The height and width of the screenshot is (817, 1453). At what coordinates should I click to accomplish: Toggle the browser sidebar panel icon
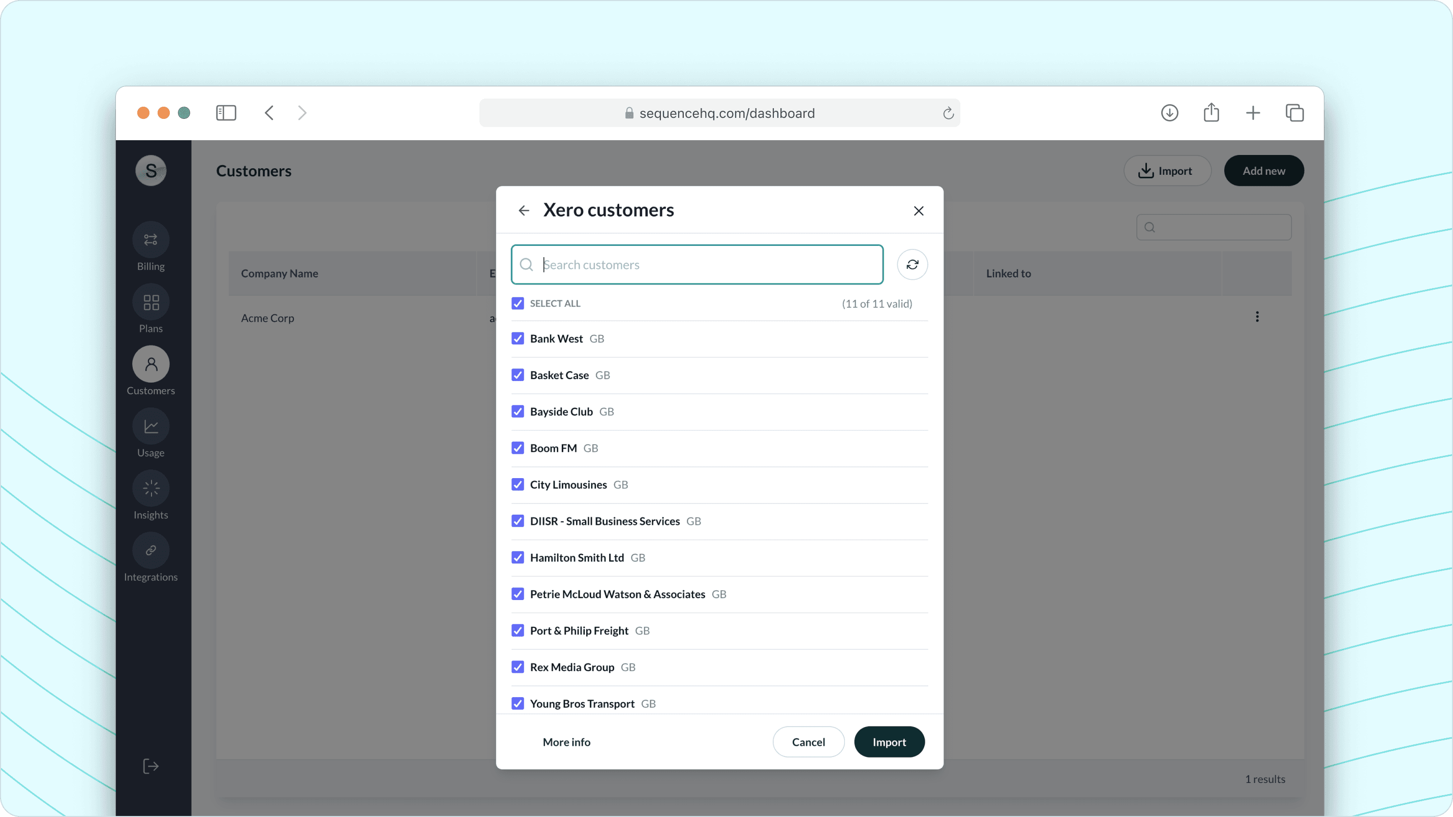226,113
